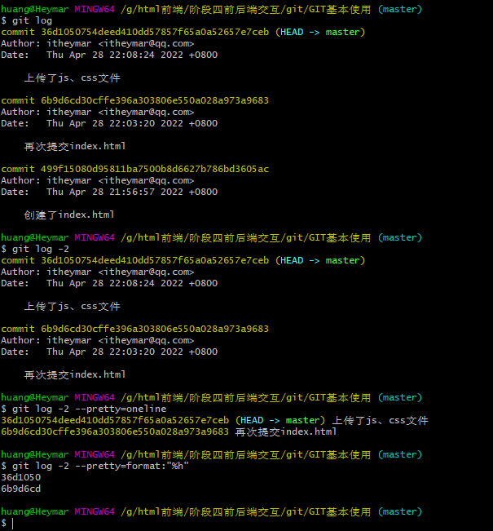Screen dimensions: 493x531
Task: Click the commit message "创建了index.html"
Action: (x=69, y=215)
